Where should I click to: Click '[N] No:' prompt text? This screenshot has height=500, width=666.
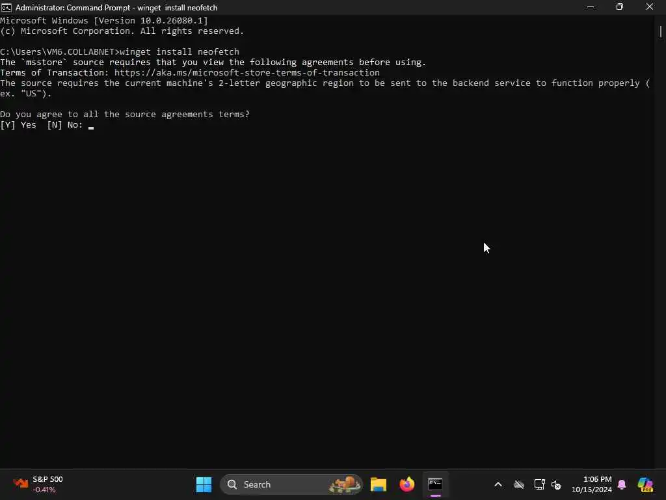point(65,125)
